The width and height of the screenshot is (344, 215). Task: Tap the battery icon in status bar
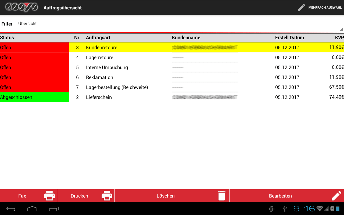[338, 209]
